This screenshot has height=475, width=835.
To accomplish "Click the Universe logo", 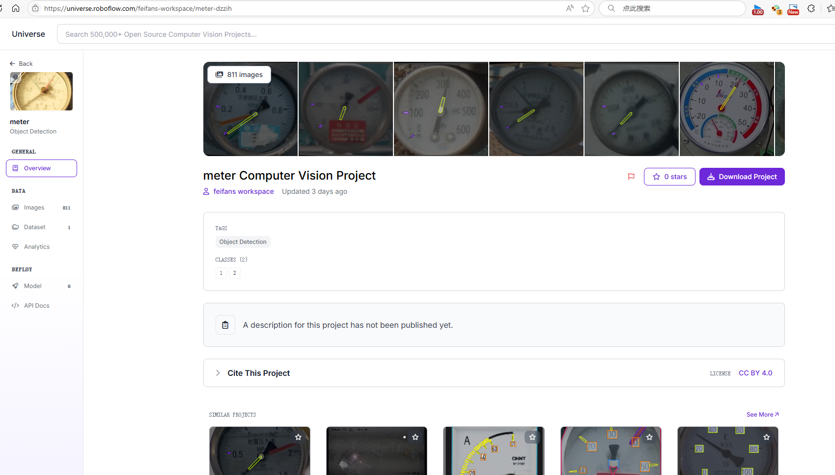I will click(x=28, y=34).
